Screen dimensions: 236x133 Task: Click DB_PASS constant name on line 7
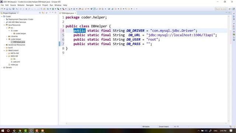(133, 44)
